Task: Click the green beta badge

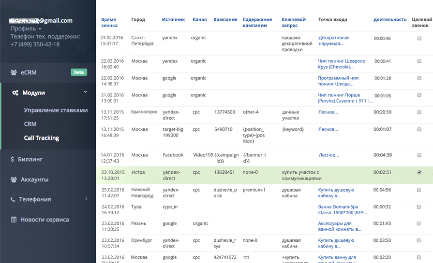Action: 79,72
